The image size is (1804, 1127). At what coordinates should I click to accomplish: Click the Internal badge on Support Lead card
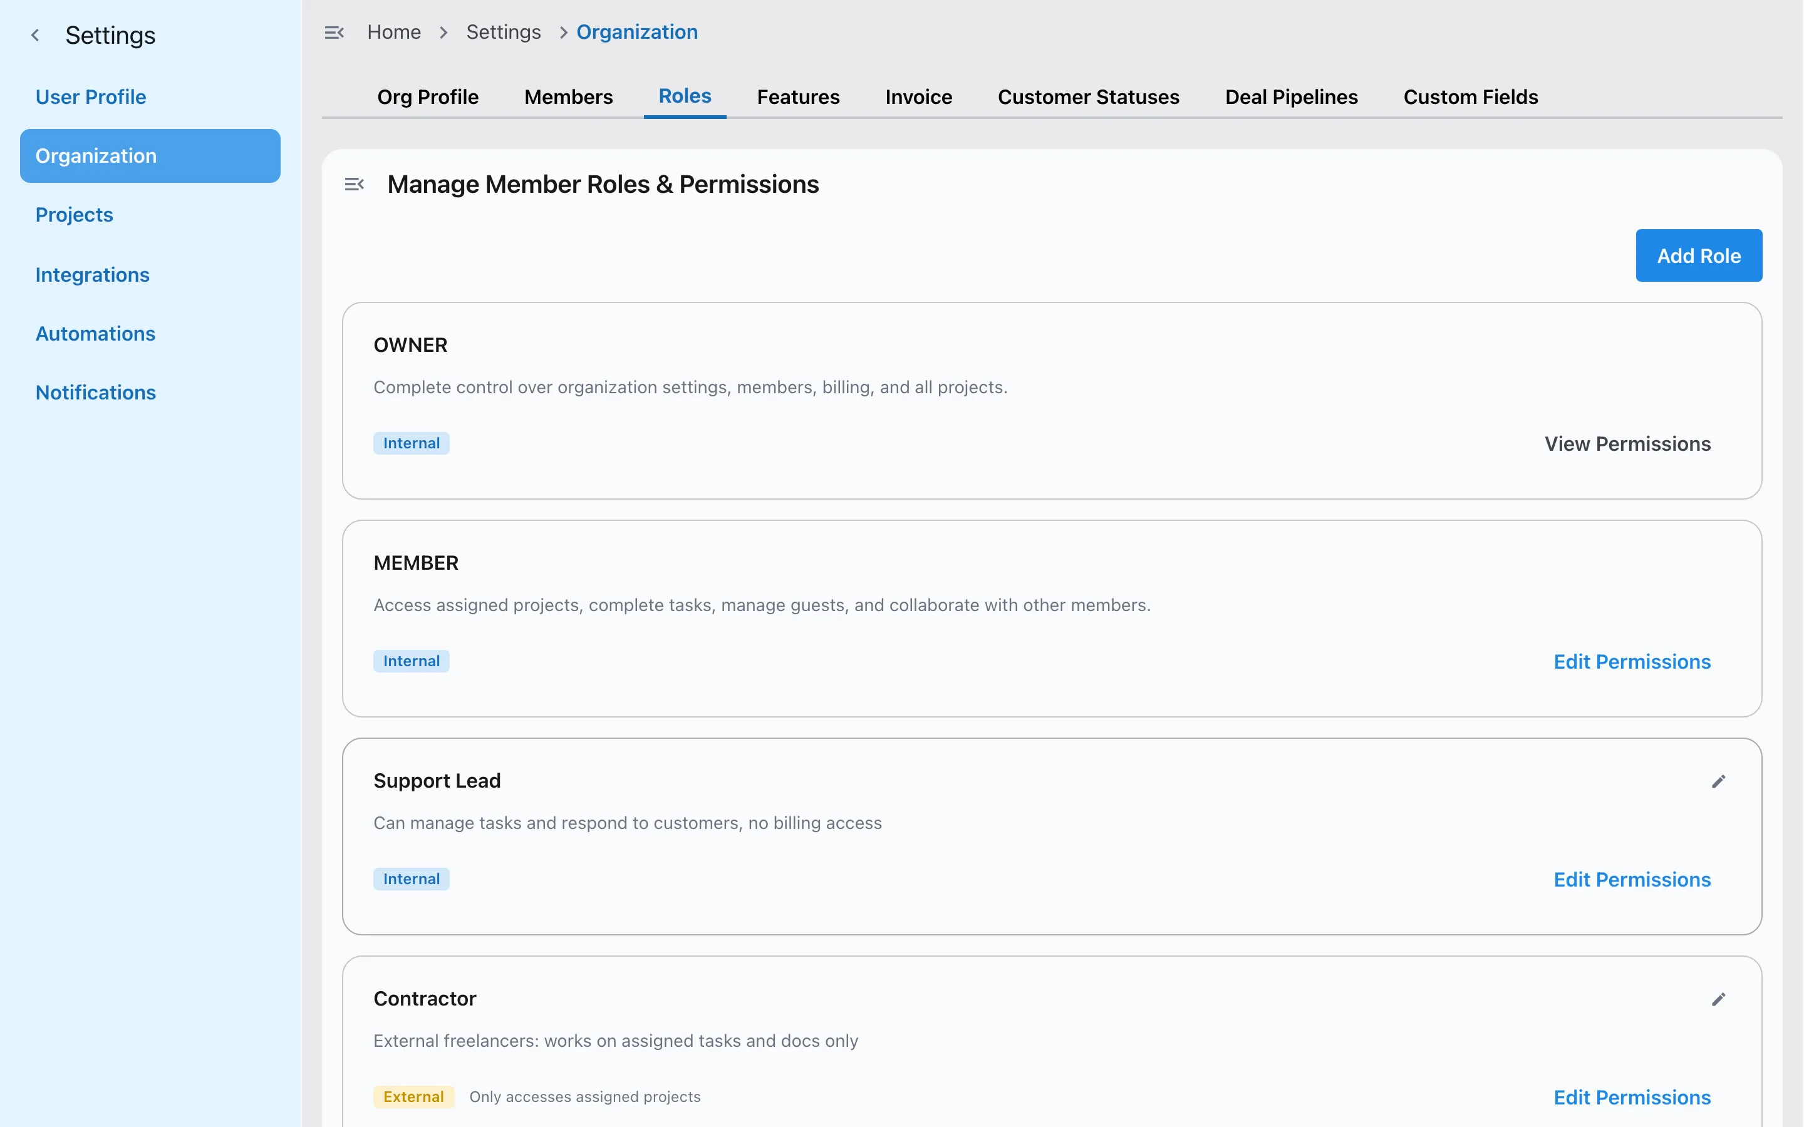(x=412, y=879)
